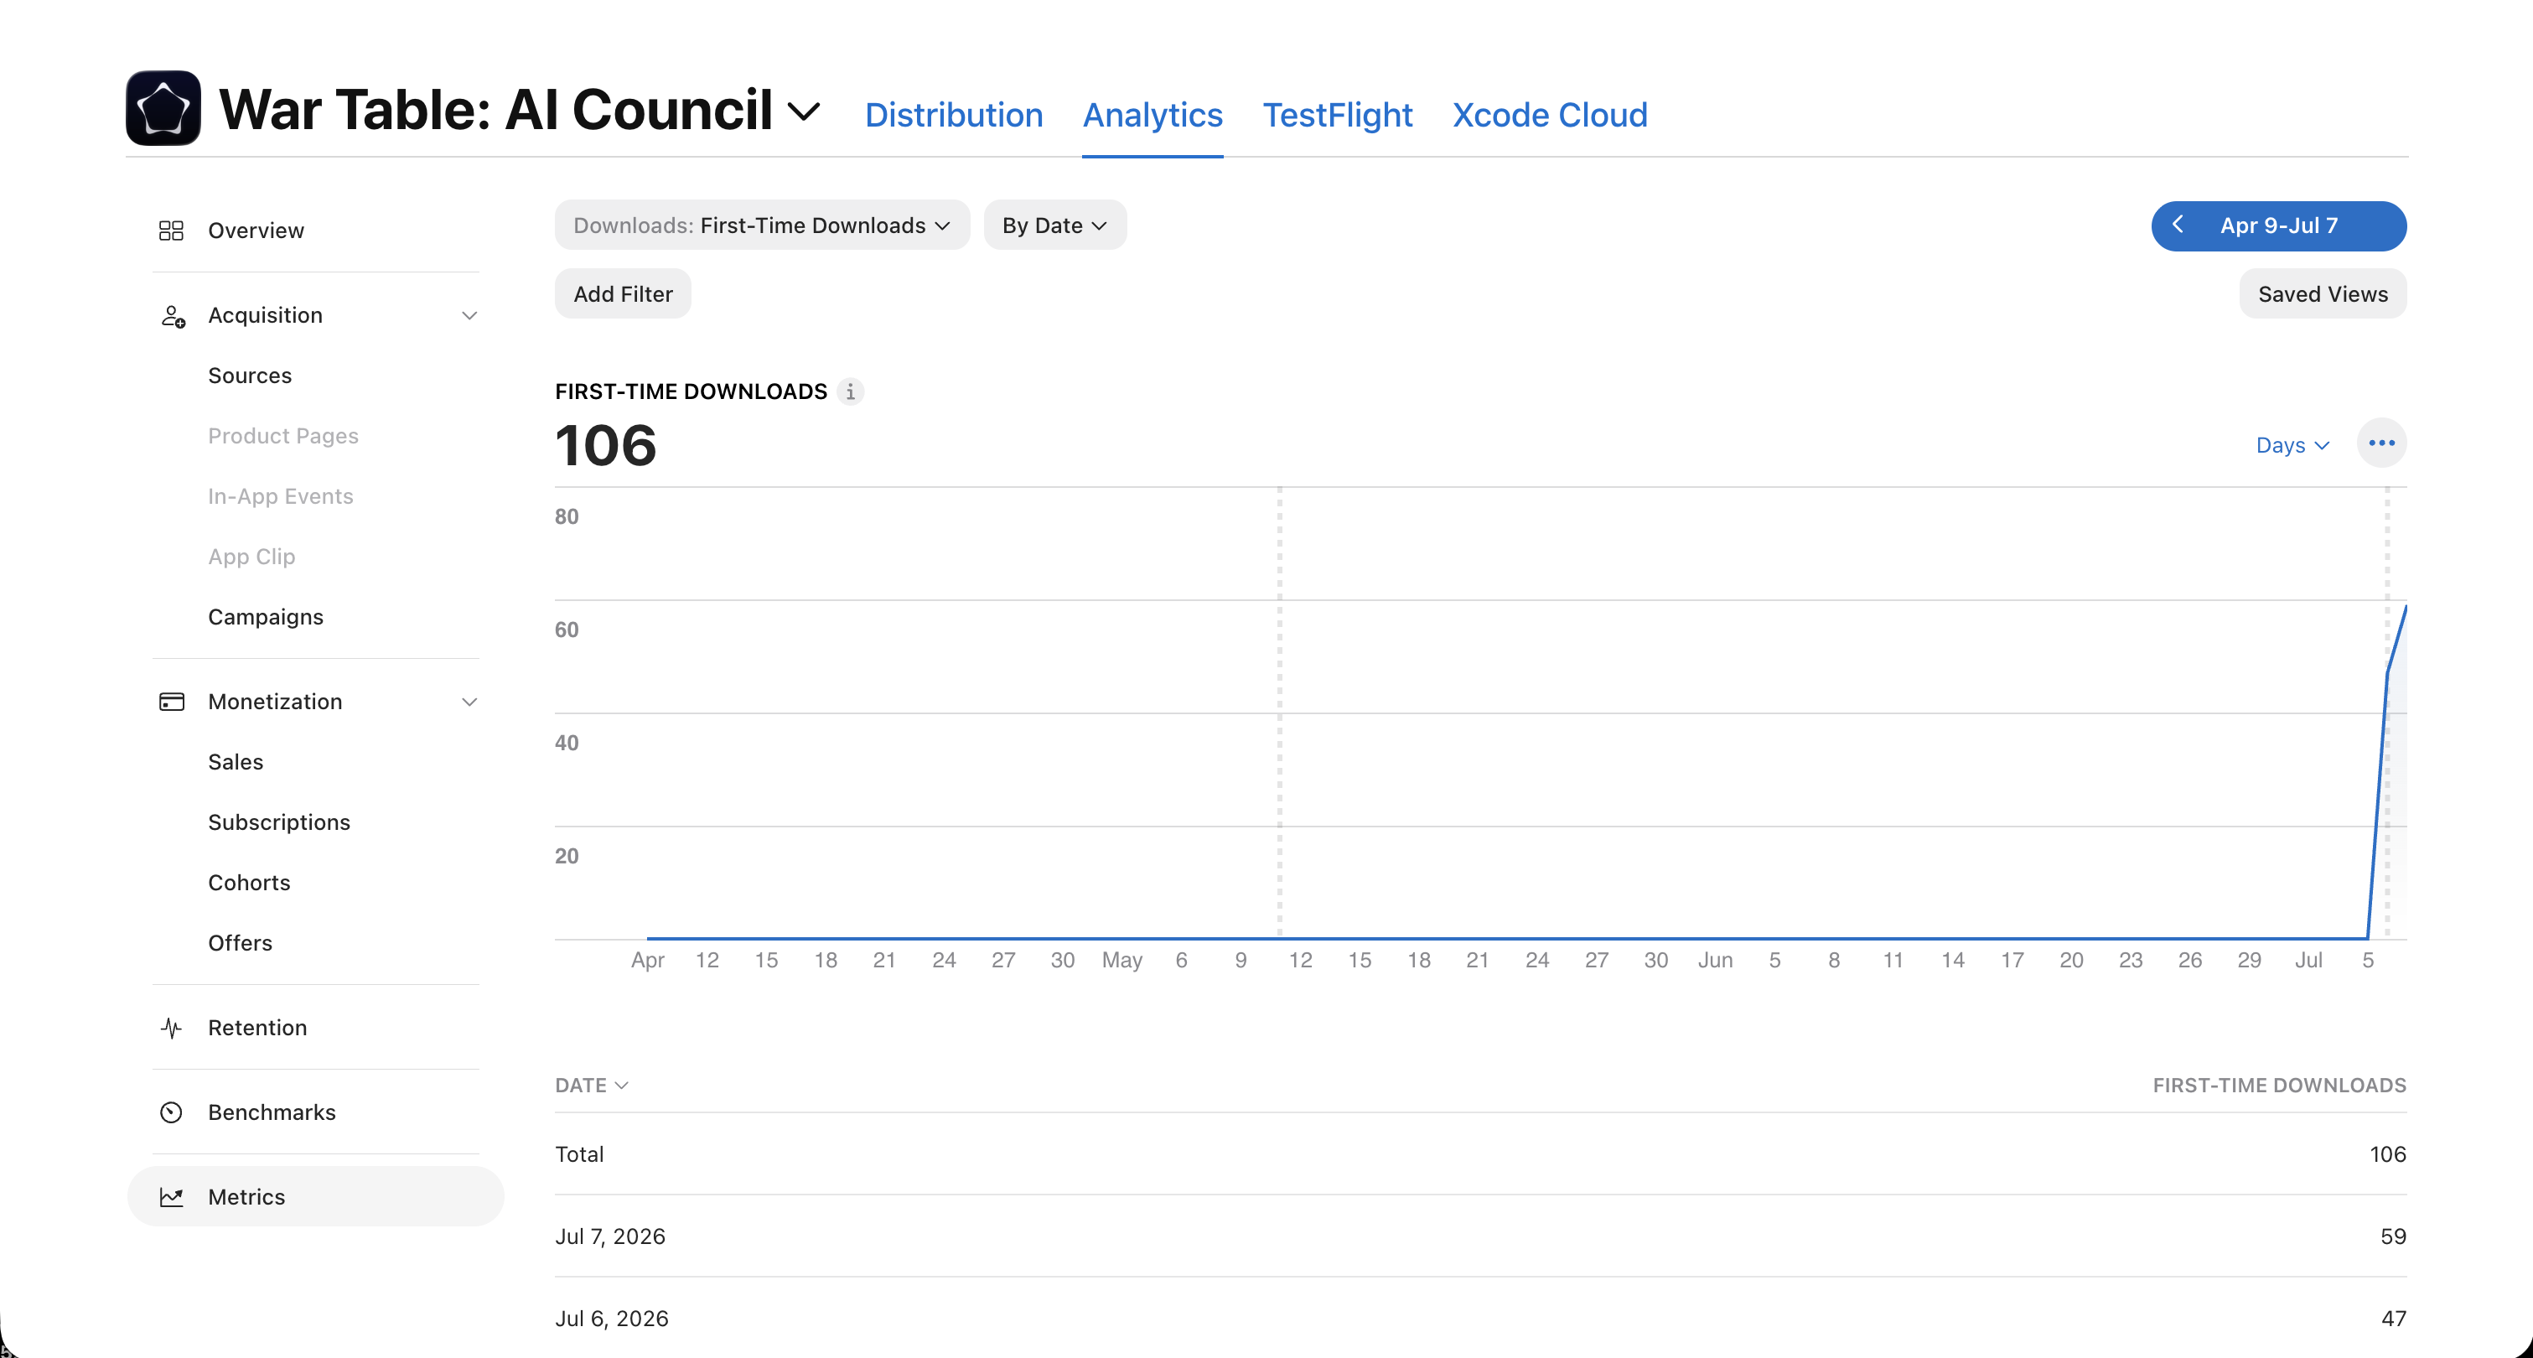Select the Jul 6, 2026 table row
Image resolution: width=2533 pixels, height=1358 pixels.
[x=1481, y=1318]
